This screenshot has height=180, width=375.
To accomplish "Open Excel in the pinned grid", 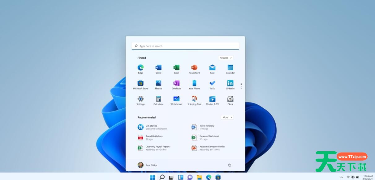I will pyautogui.click(x=176, y=68).
